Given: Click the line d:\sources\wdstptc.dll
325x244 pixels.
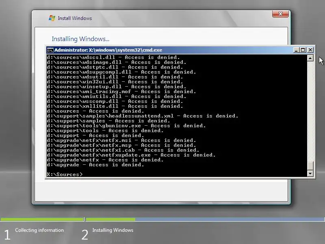Looking at the screenshot, I should [115, 67].
